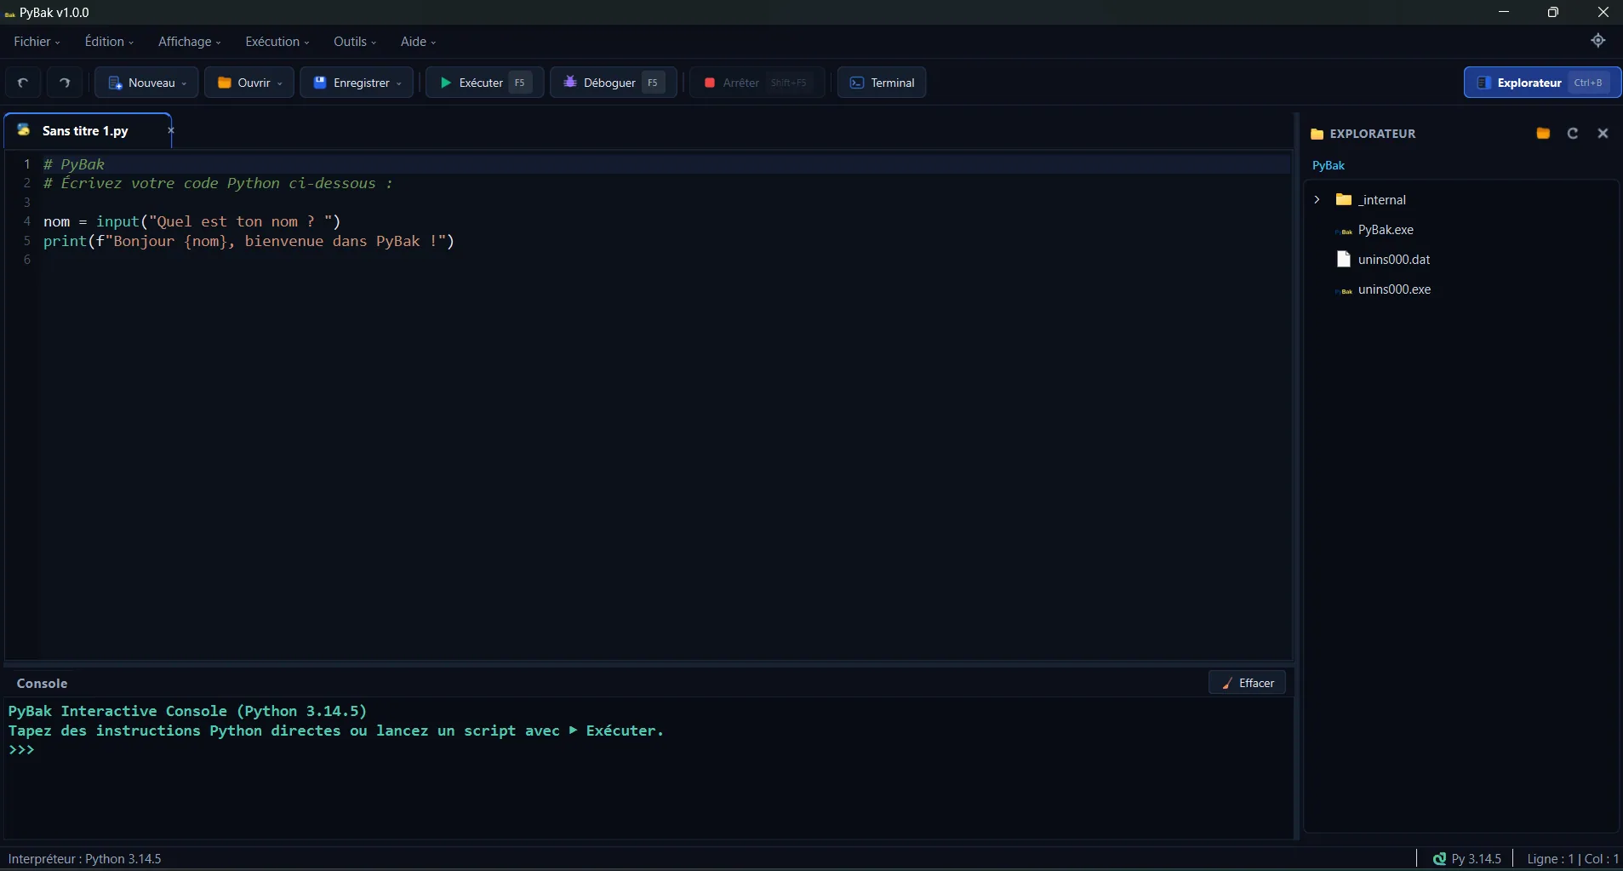Viewport: 1623px width, 871px height.
Task: Click the Console panel title
Action: coord(42,684)
